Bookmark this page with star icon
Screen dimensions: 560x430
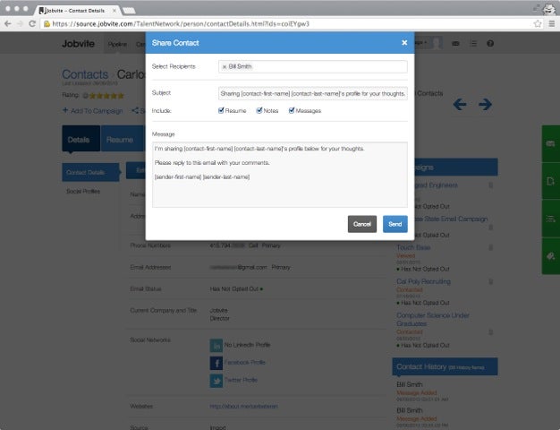tap(538, 23)
